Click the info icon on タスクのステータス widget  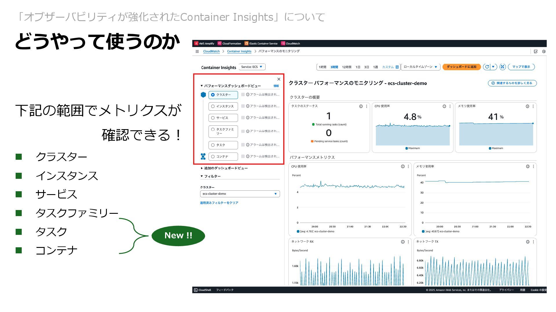361,106
